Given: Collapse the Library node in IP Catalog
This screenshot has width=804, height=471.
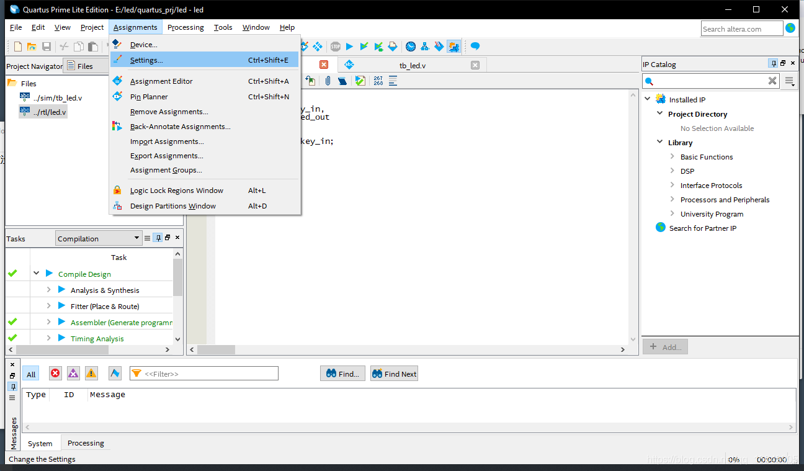Looking at the screenshot, I should pos(660,142).
